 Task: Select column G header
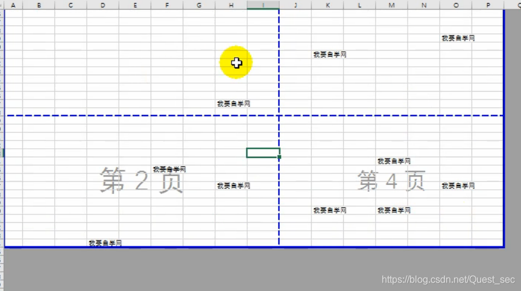(x=199, y=5)
